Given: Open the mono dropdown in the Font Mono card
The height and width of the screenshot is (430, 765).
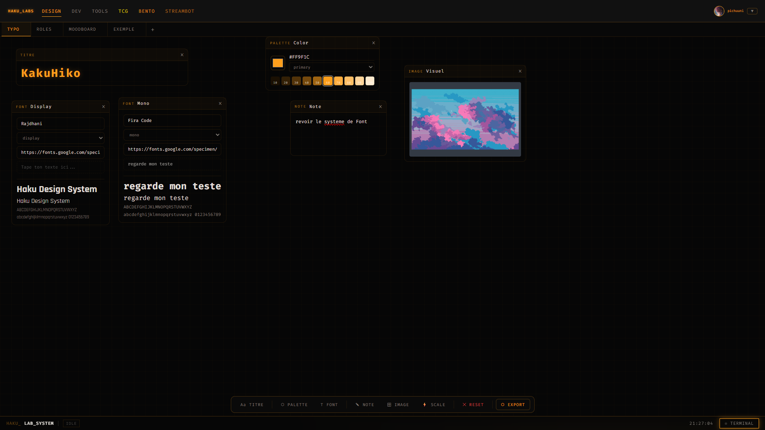Looking at the screenshot, I should [x=172, y=135].
